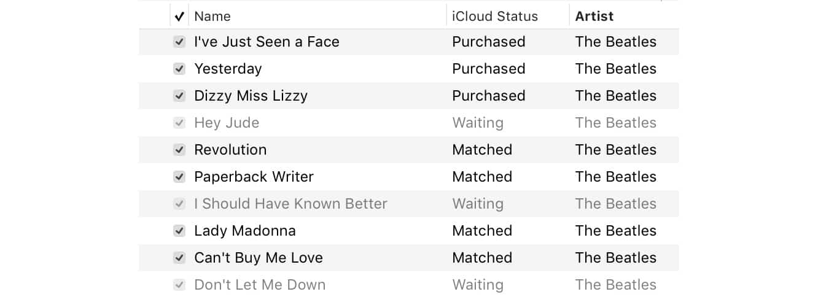This screenshot has height=297, width=818.
Task: Uncheck the I've Just Seen a Face checkbox
Action: [x=179, y=42]
